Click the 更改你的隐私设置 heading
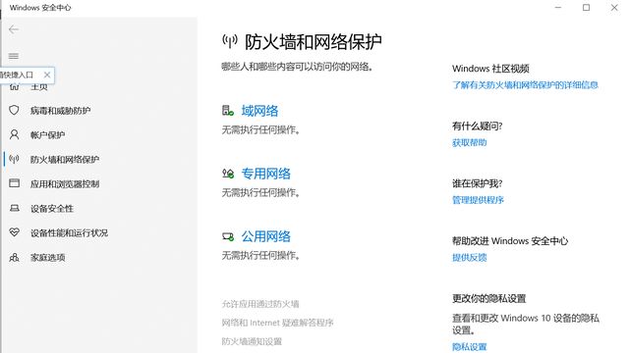The width and height of the screenshot is (629, 353). point(489,298)
